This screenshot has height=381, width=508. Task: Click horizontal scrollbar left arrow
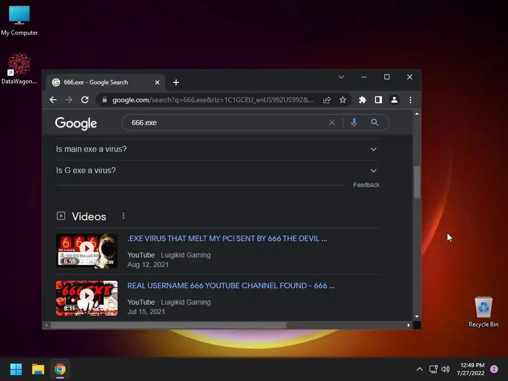[x=46, y=325]
